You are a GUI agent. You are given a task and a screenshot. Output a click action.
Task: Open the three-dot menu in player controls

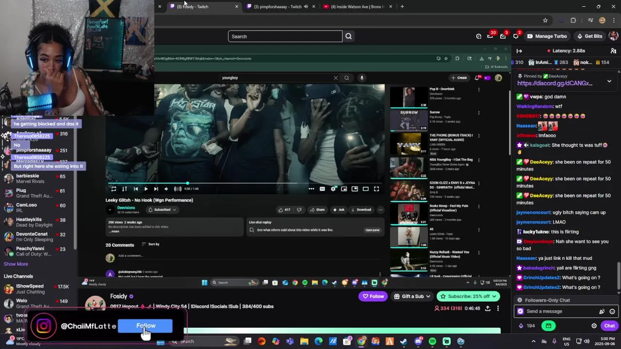[x=311, y=189]
